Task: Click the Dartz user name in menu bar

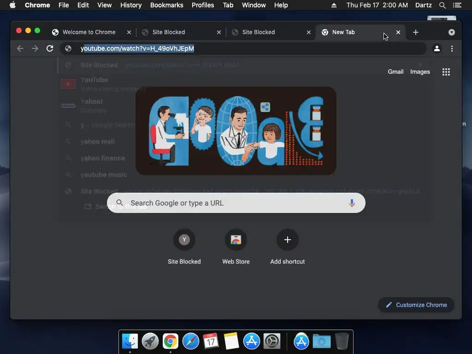Action: 423,5
